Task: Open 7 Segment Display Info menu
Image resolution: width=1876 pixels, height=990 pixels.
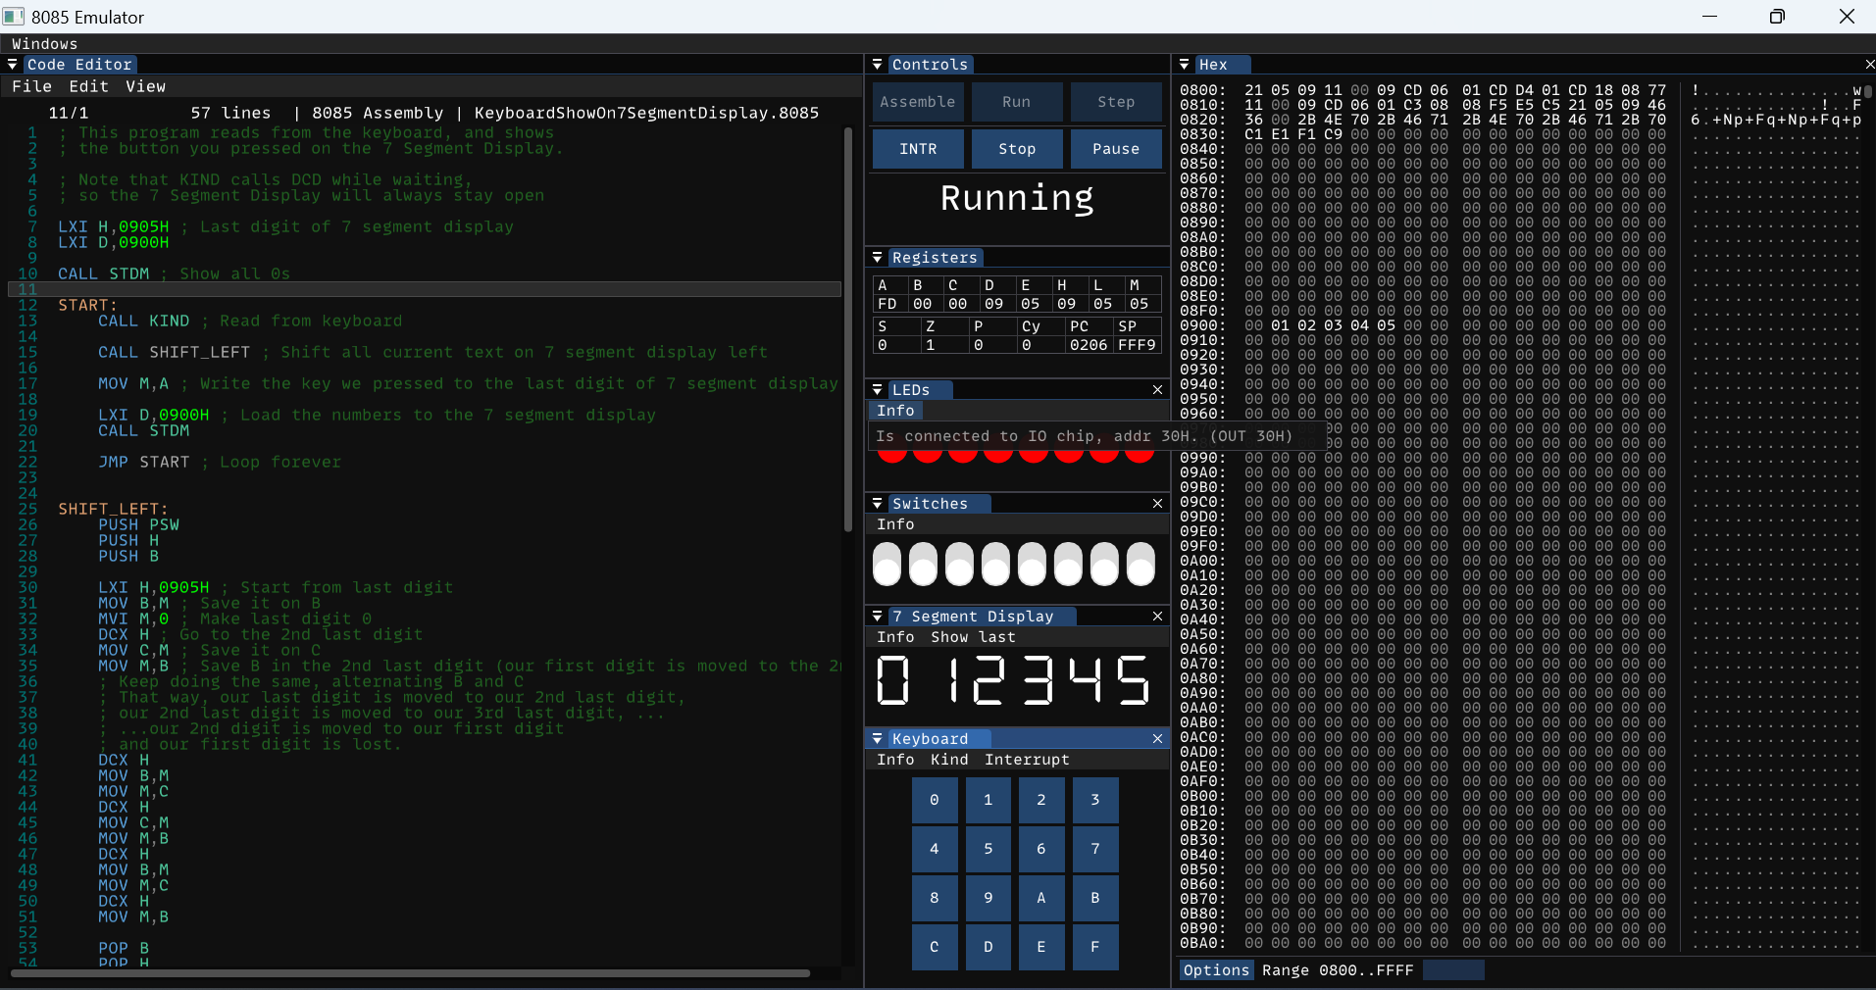Action: pos(895,637)
